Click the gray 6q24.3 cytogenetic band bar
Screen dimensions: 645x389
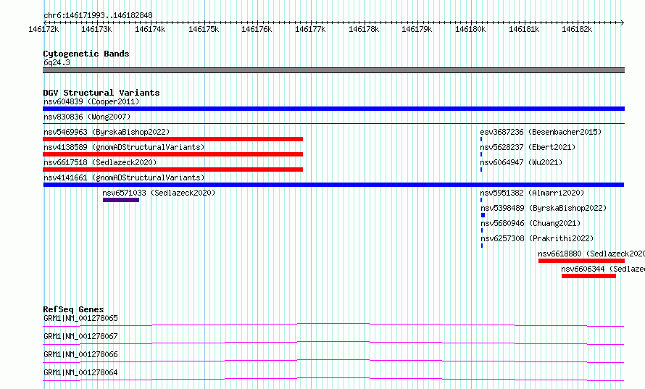click(x=333, y=70)
